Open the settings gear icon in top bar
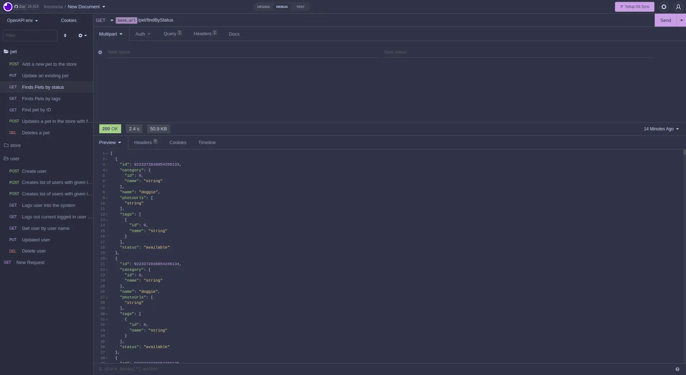Viewport: 686px width, 375px height. click(664, 7)
